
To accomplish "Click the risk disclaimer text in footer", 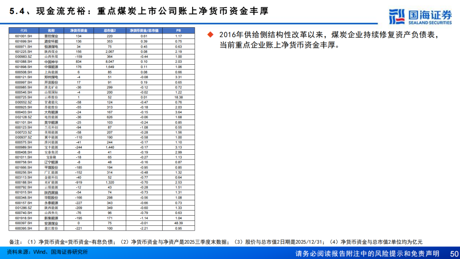I will point(367,253).
